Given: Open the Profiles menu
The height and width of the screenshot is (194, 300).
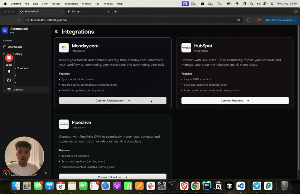Looking at the screenshot, I should tap(86, 4).
